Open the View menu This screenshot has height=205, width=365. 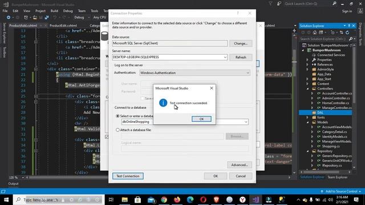pos(27,11)
